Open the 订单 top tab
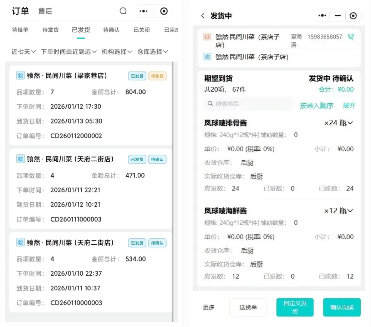Screen dimensions: 371x327 20,11
